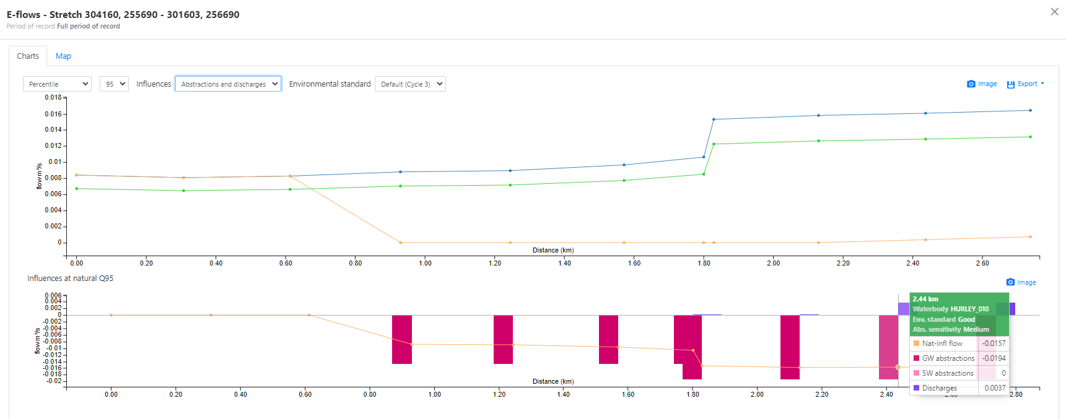This screenshot has height=419, width=1066.
Task: Close the E-flows dialog with the X
Action: [x=1054, y=12]
